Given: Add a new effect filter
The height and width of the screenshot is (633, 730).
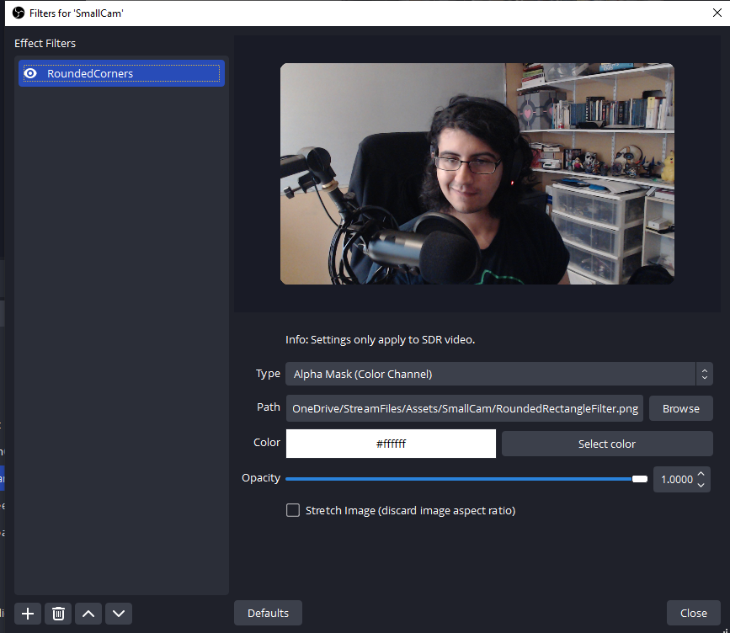Looking at the screenshot, I should coord(26,613).
